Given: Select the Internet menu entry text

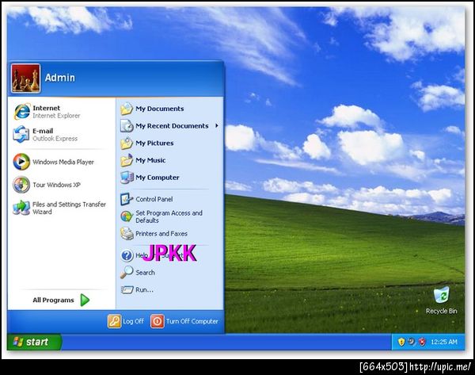Looking at the screenshot, I should click(x=47, y=108).
